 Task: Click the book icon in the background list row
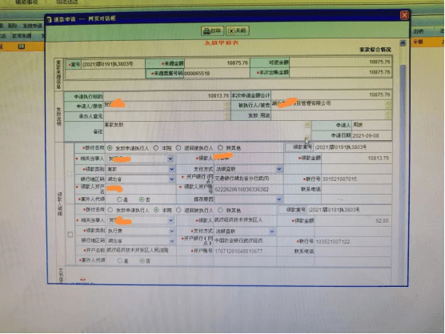pos(22,46)
